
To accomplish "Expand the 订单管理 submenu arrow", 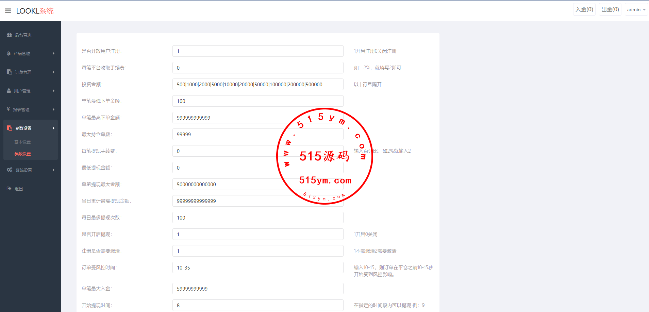I will pos(54,72).
